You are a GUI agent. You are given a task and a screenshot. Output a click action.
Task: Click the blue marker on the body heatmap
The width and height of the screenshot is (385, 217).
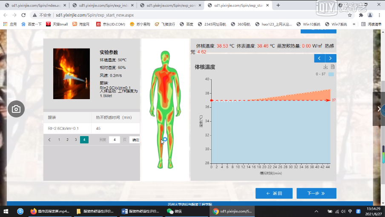pos(165,139)
